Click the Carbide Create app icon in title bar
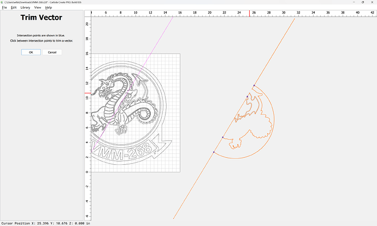 tap(2, 2)
